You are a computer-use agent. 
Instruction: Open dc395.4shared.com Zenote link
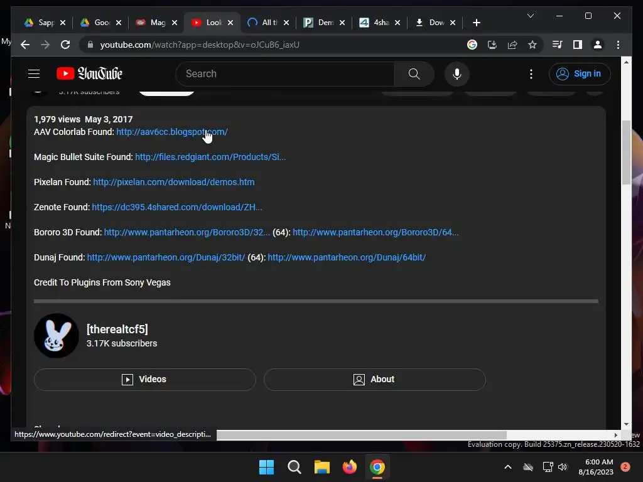[x=176, y=207]
